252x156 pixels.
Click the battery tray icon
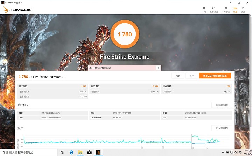pos(227,153)
